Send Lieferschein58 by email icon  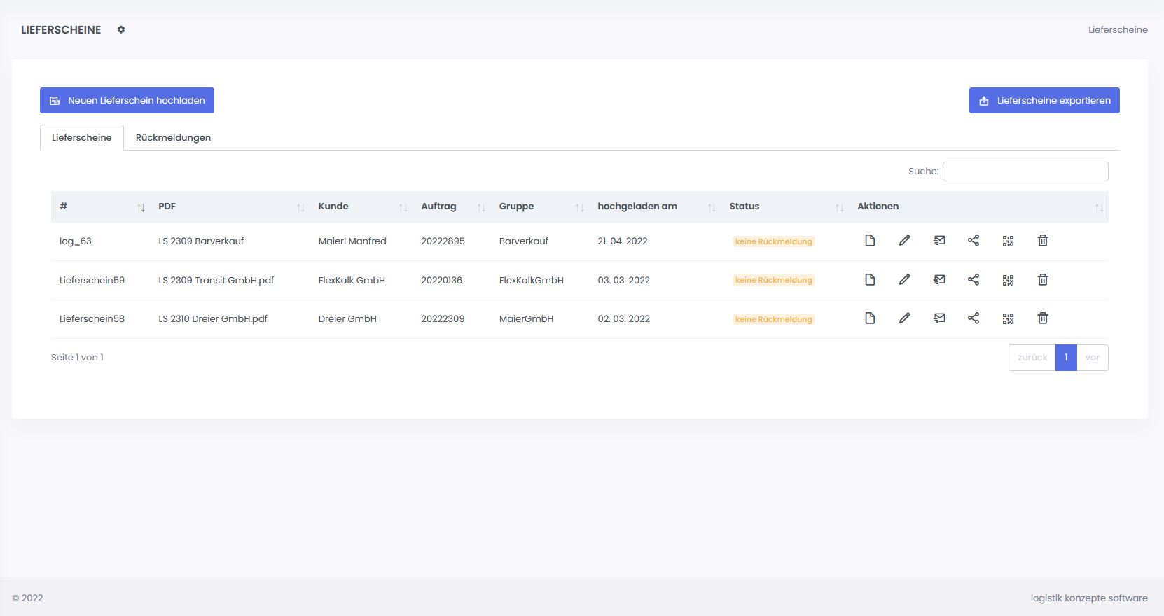click(939, 318)
